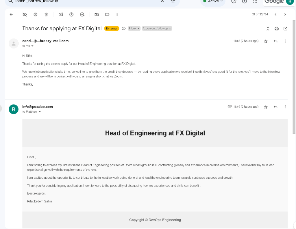Open the Move to folder icon
Image resolution: width=296 pixels, height=229 pixels.
[97, 14]
